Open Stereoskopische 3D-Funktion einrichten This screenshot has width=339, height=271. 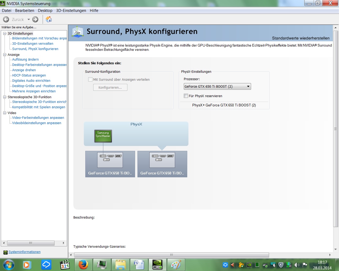tap(39, 102)
